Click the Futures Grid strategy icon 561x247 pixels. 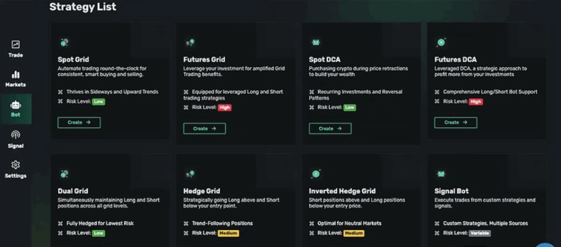click(190, 43)
